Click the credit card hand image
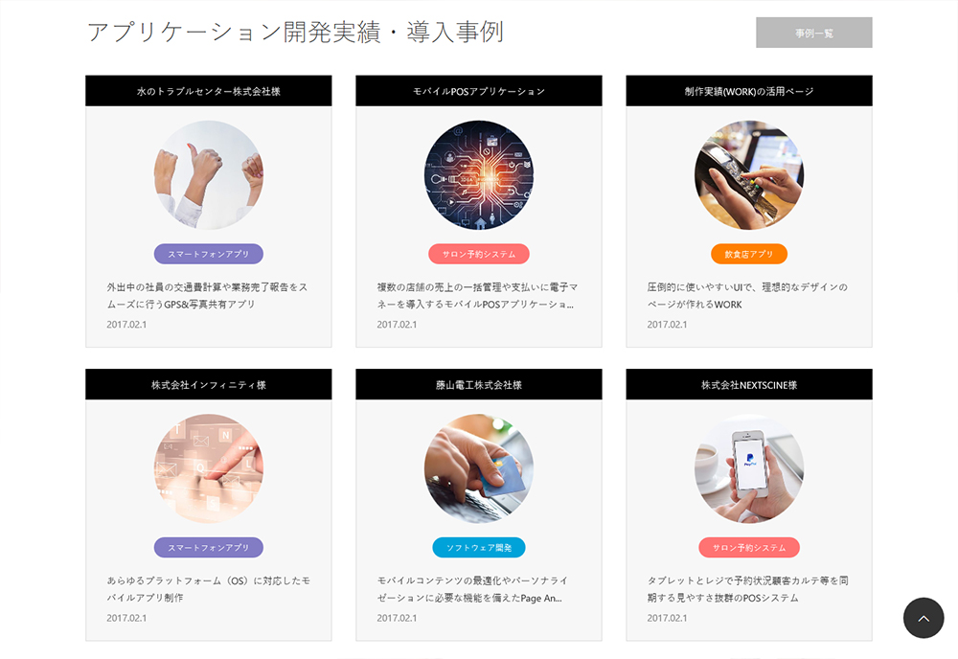The image size is (958, 659). [x=479, y=468]
